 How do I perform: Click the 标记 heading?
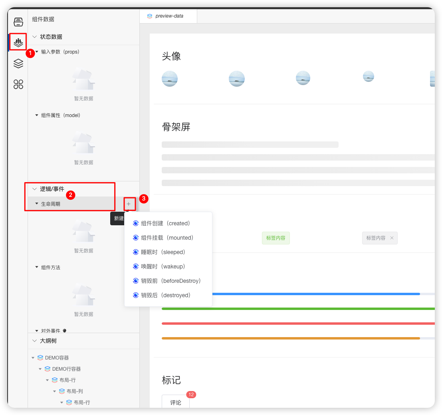[171, 380]
